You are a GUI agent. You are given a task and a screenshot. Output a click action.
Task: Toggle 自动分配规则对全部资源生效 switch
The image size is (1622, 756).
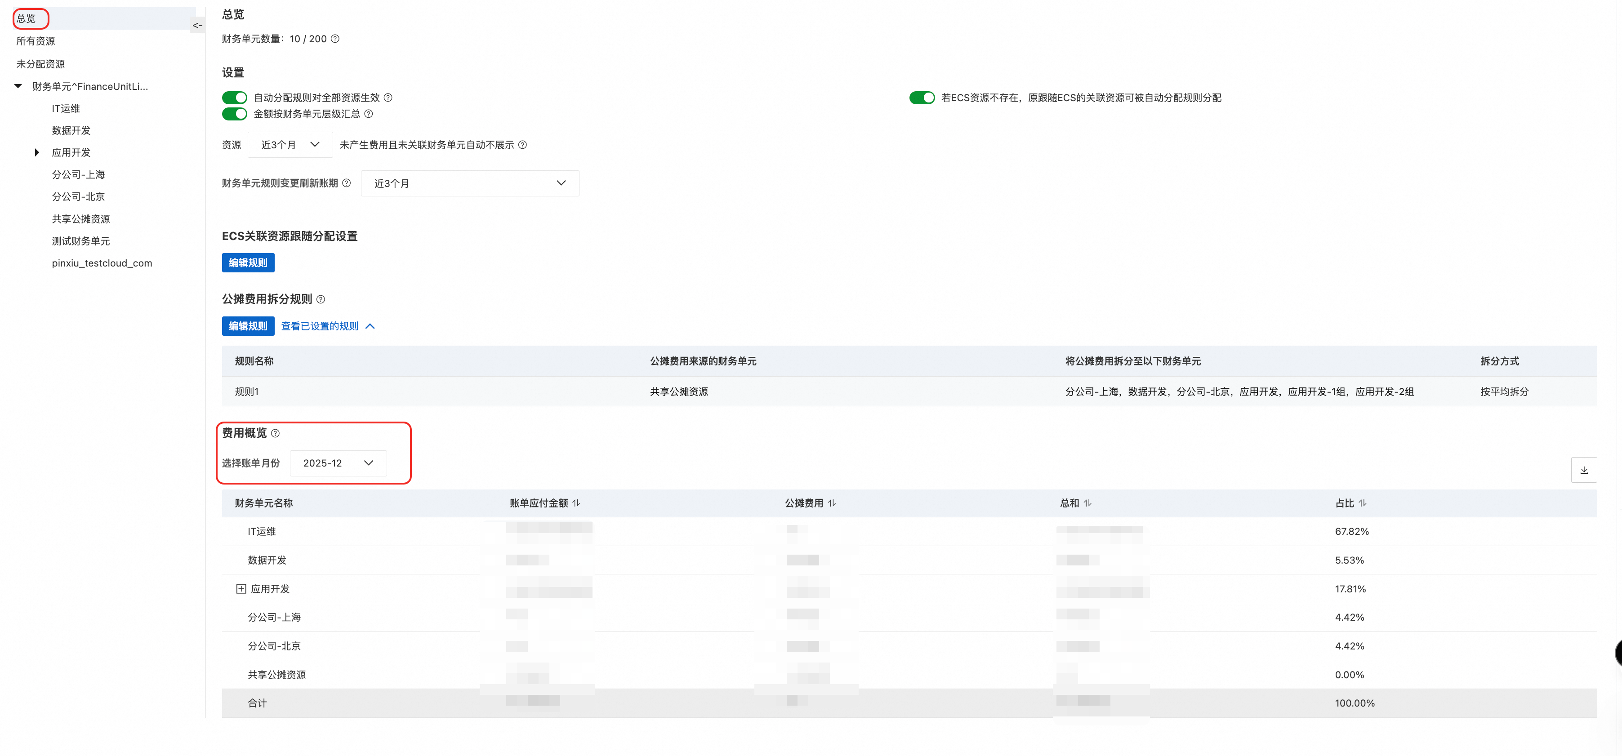point(234,98)
